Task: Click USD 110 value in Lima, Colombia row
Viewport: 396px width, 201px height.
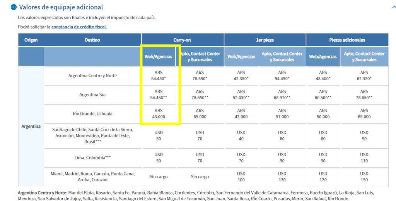Action: [364, 158]
